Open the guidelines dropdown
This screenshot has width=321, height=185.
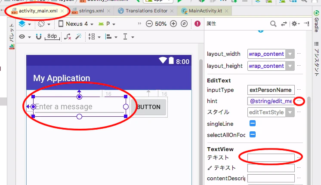128,37
